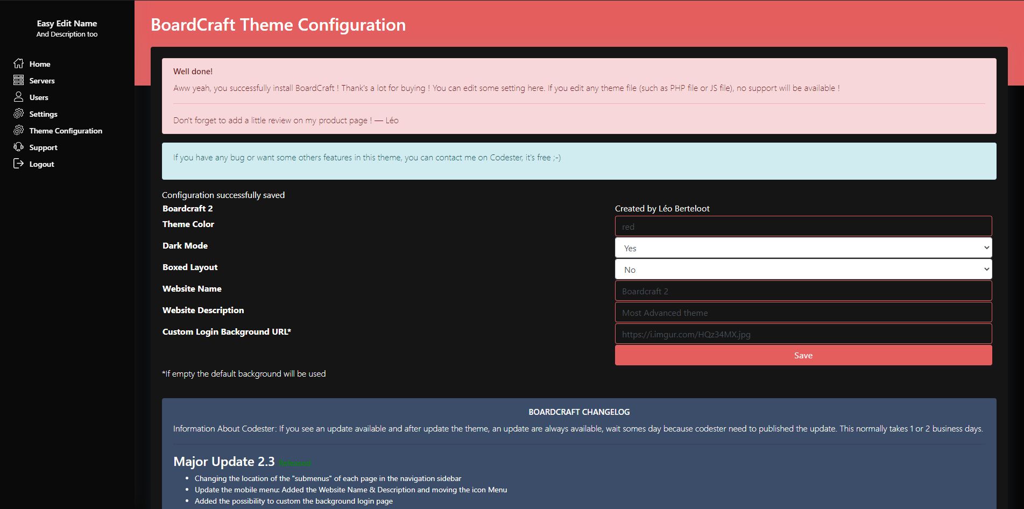Click the default background footnote text
The image size is (1024, 509).
[244, 373]
